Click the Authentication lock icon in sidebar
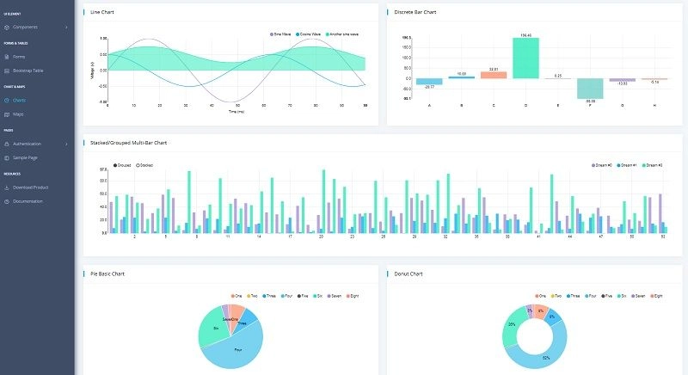Screen dimensions: 688x375 click(x=7, y=144)
